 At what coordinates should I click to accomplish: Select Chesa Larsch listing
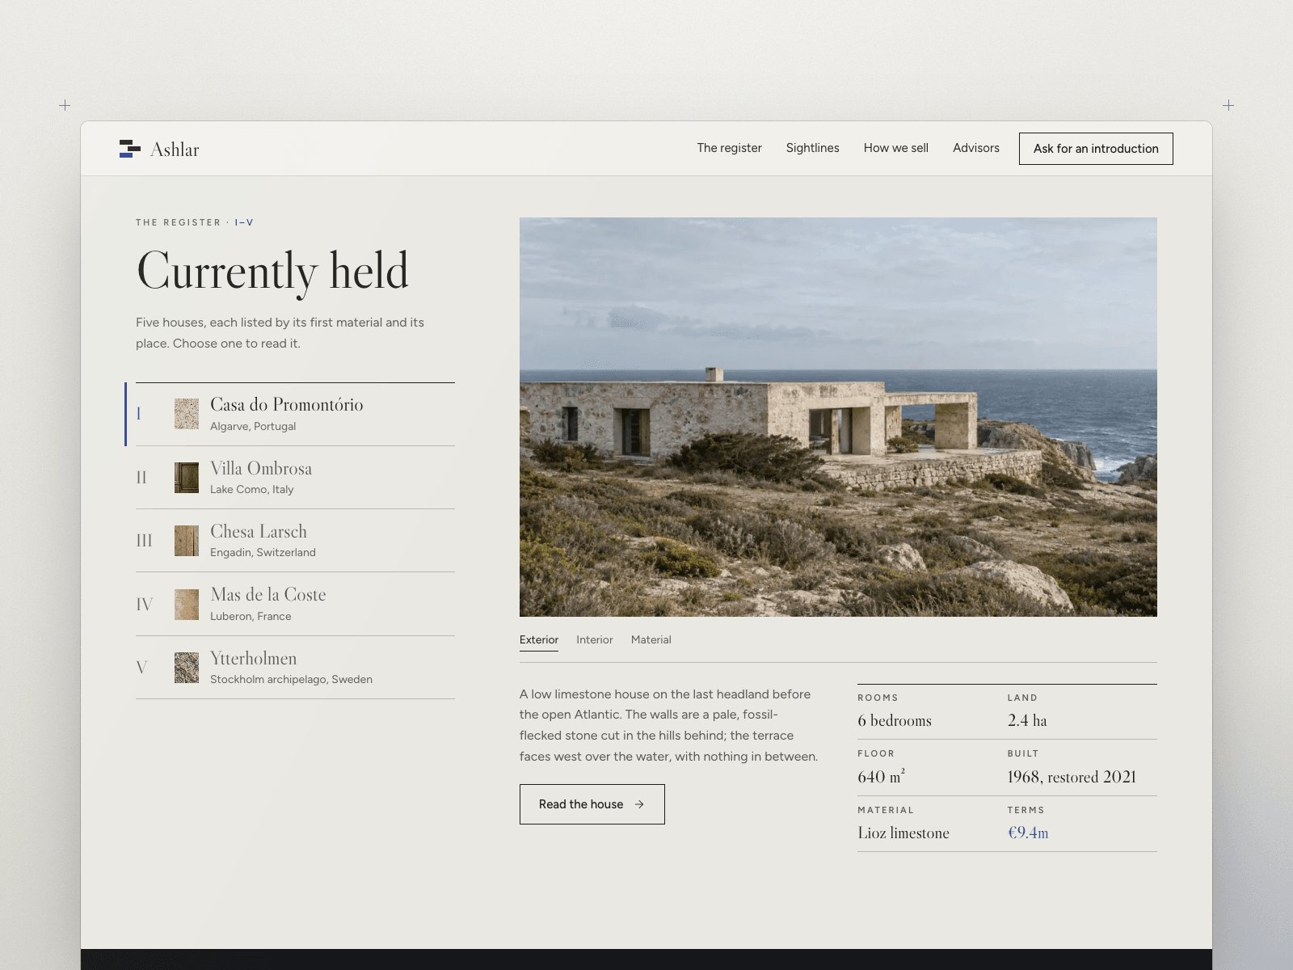(x=295, y=541)
